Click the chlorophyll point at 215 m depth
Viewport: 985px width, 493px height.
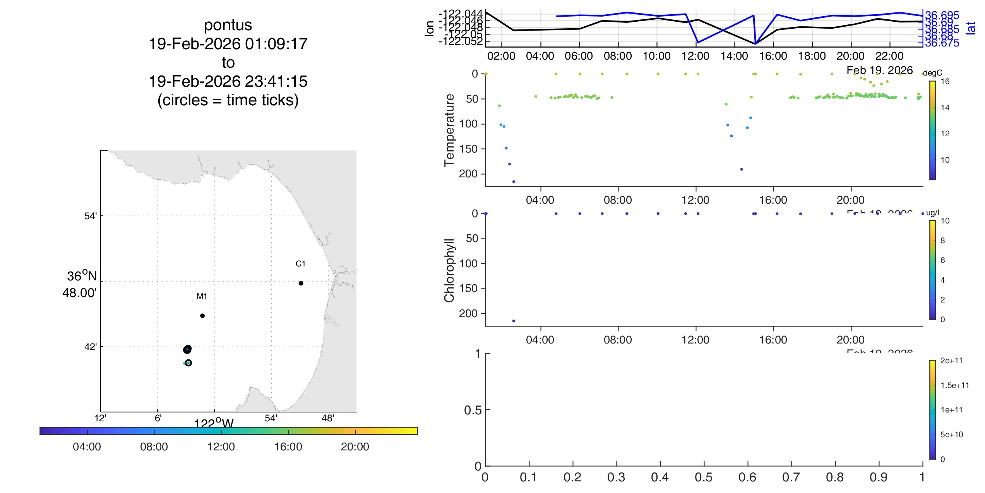click(x=514, y=321)
